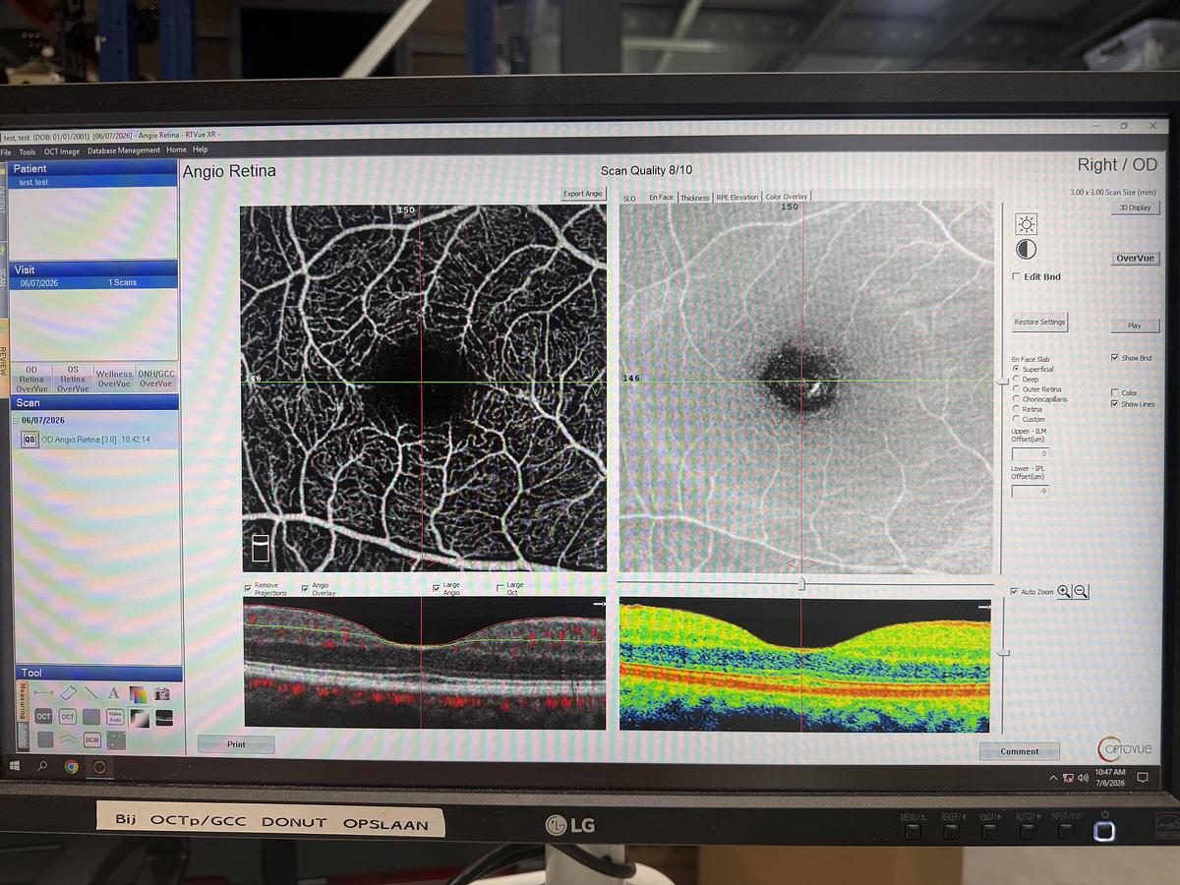
Task: Click the Export Angio button
Action: coord(583,194)
